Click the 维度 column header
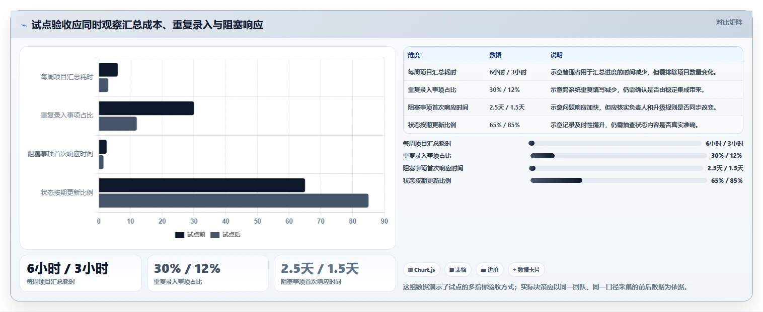This screenshot has height=312, width=763. tap(414, 55)
